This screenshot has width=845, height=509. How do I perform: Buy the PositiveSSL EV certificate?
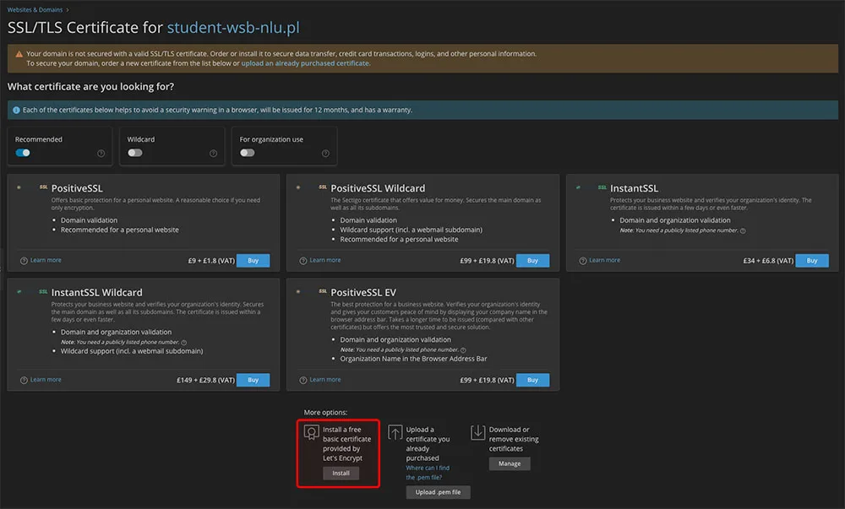click(532, 380)
